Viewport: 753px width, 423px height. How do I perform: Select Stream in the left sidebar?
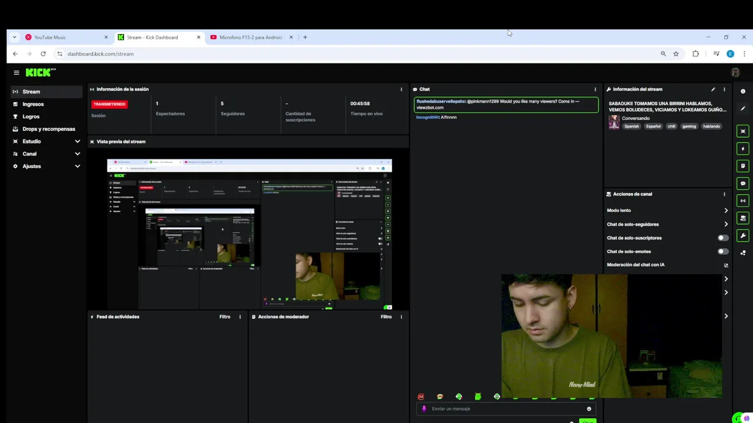[x=46, y=92]
